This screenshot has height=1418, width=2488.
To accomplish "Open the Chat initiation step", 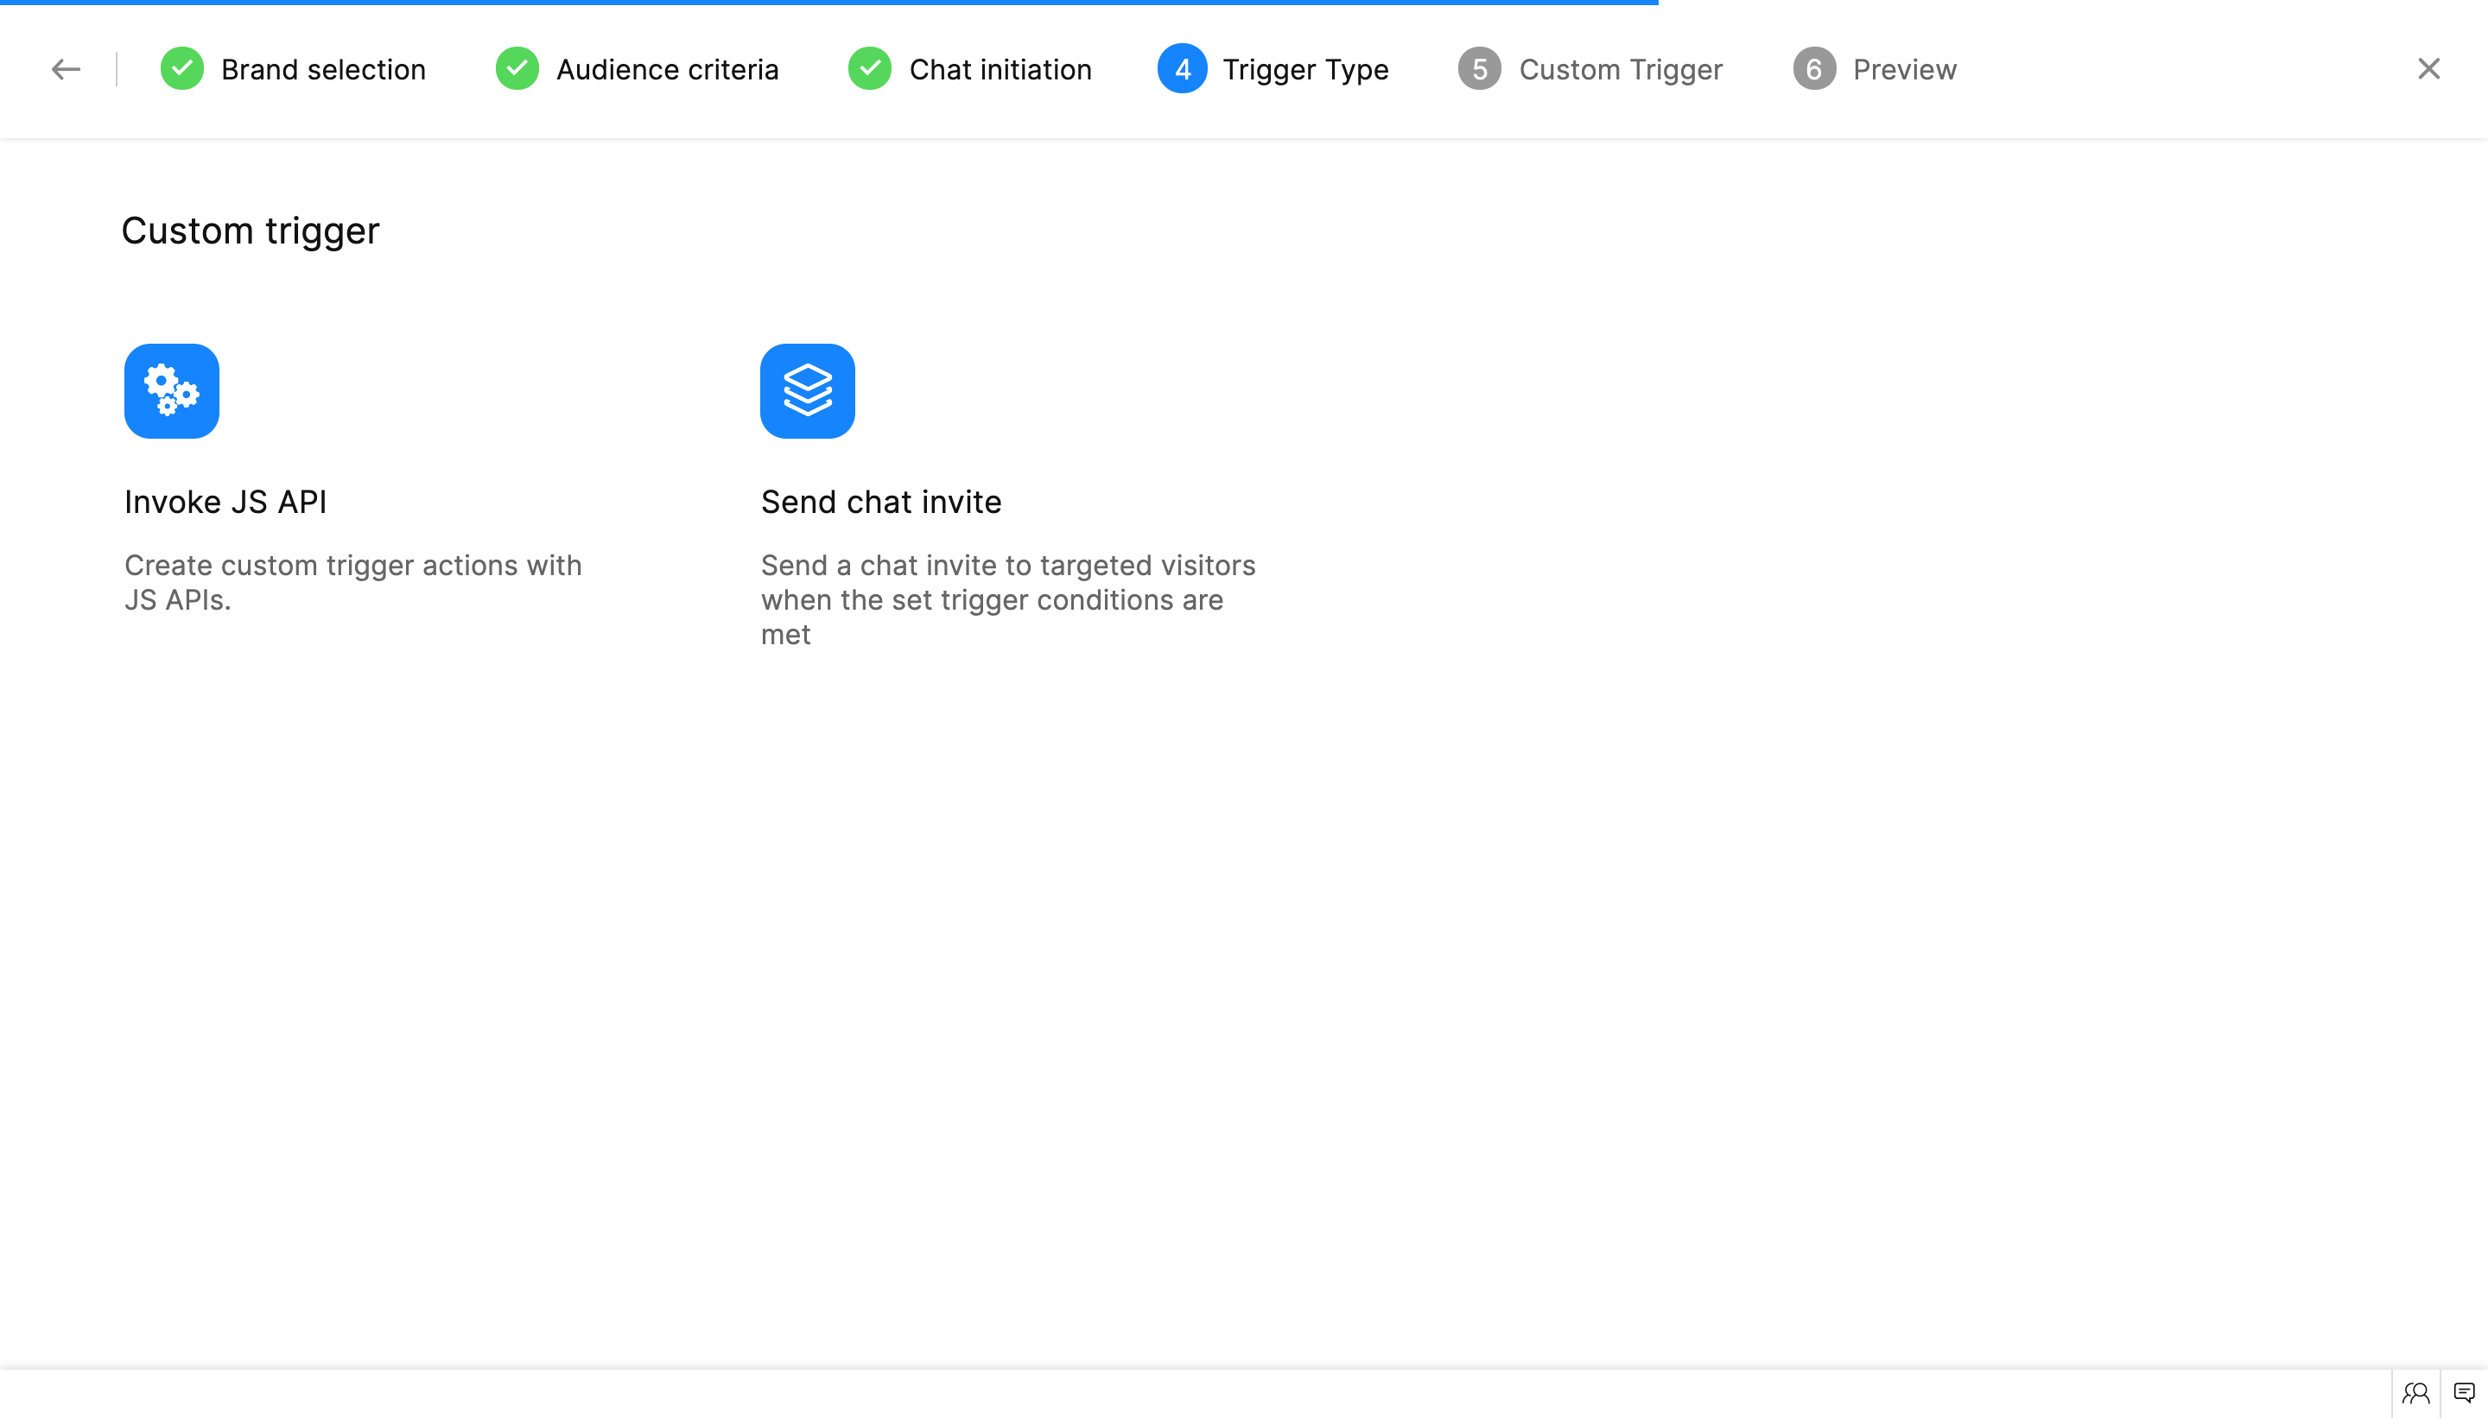I will coord(1000,69).
